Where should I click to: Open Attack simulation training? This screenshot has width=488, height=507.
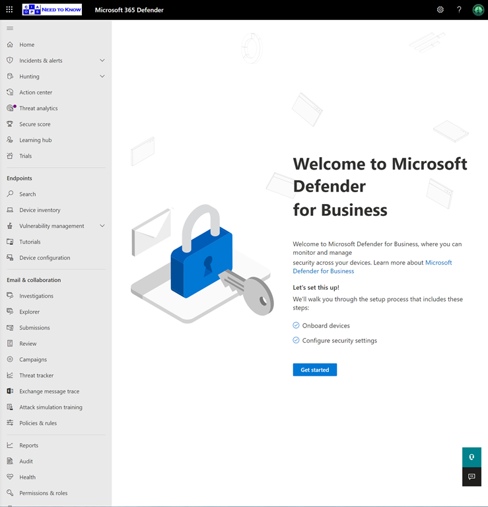51,407
